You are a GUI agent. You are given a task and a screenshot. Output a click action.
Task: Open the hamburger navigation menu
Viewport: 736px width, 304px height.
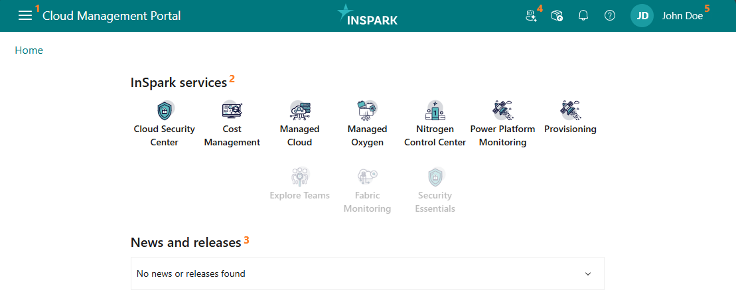click(25, 16)
